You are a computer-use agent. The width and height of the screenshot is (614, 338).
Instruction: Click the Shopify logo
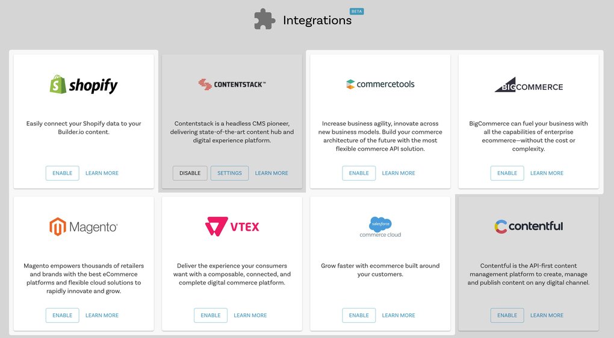click(84, 84)
